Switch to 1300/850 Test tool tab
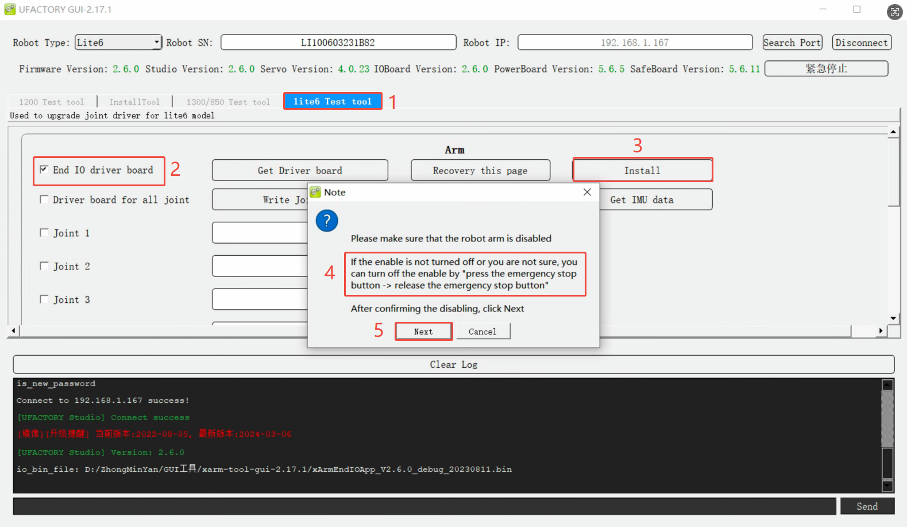The width and height of the screenshot is (907, 527). tap(228, 102)
